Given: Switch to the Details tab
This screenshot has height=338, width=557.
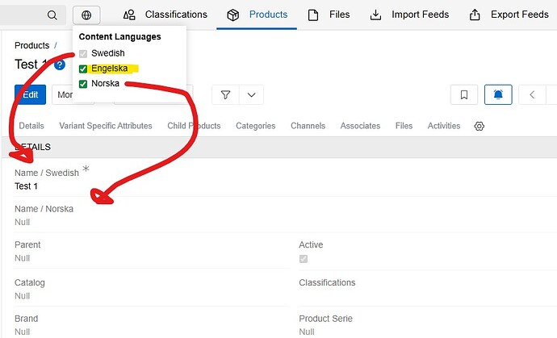Looking at the screenshot, I should [31, 126].
